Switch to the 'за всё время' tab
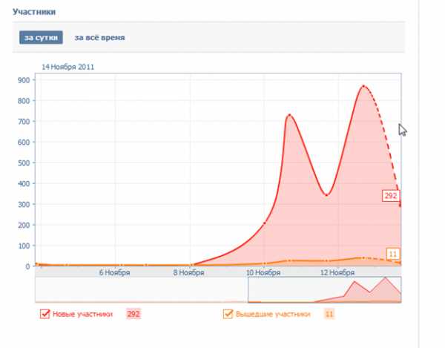 (x=99, y=37)
